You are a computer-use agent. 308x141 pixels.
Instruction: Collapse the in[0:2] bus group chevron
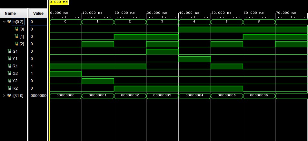coord(4,22)
